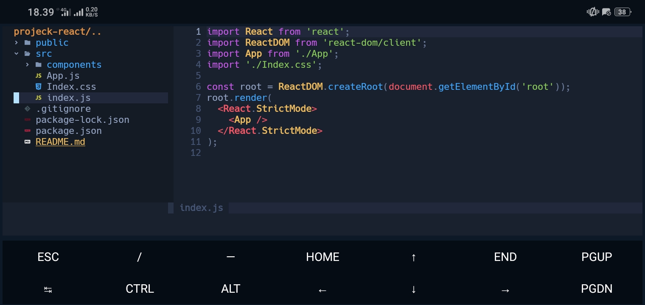
Task: Click line number 12 in gutter
Action: click(x=196, y=153)
